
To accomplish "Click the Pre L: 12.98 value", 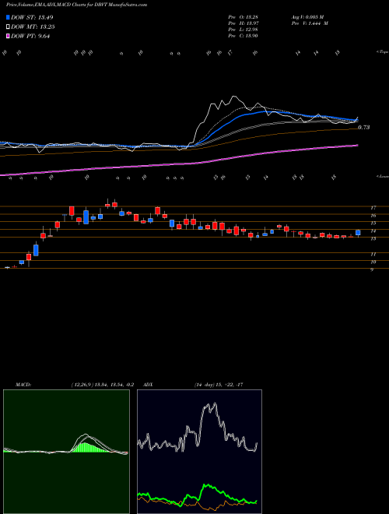I will [244, 30].
